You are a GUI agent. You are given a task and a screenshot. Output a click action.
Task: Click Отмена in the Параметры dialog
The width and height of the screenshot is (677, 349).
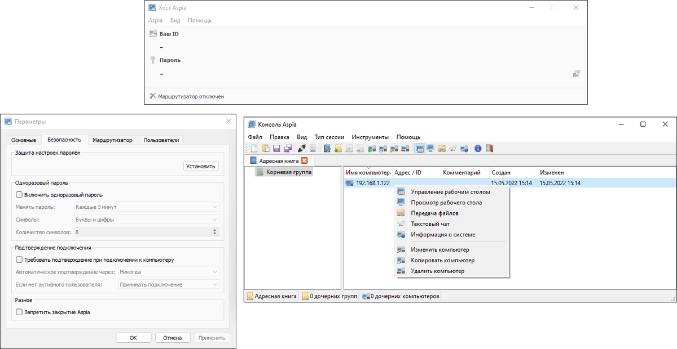tap(173, 338)
